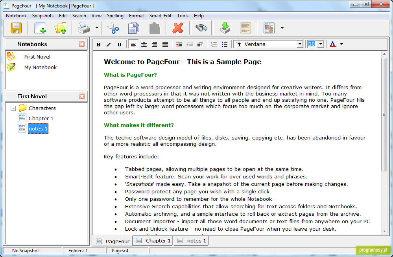This screenshot has width=393, height=257.
Task: Align text left
Action: (x=133, y=44)
